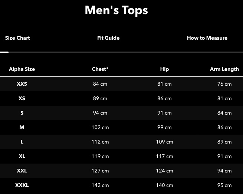Select the S size row label
The width and height of the screenshot is (243, 194).
point(22,113)
